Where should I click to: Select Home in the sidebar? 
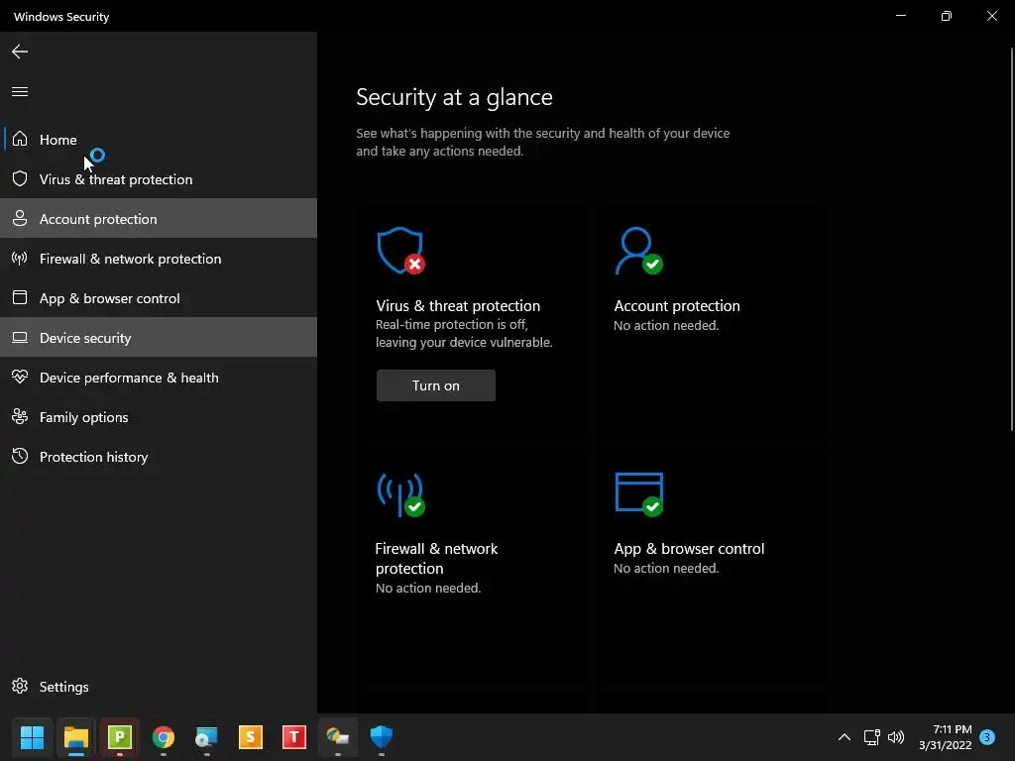click(159, 139)
